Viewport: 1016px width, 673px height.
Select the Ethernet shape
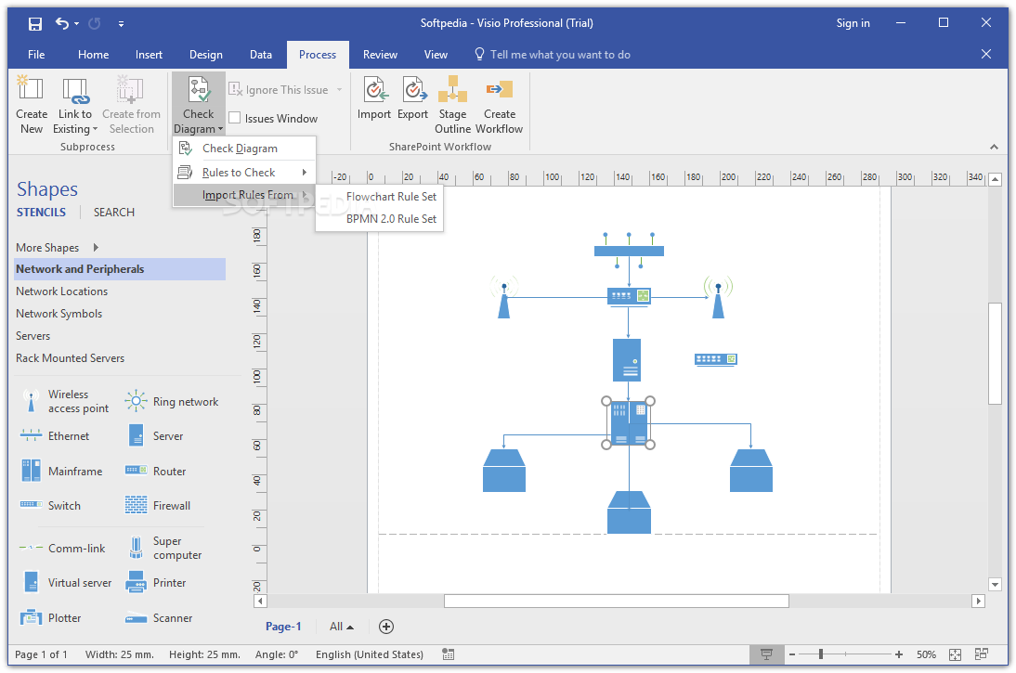click(55, 436)
